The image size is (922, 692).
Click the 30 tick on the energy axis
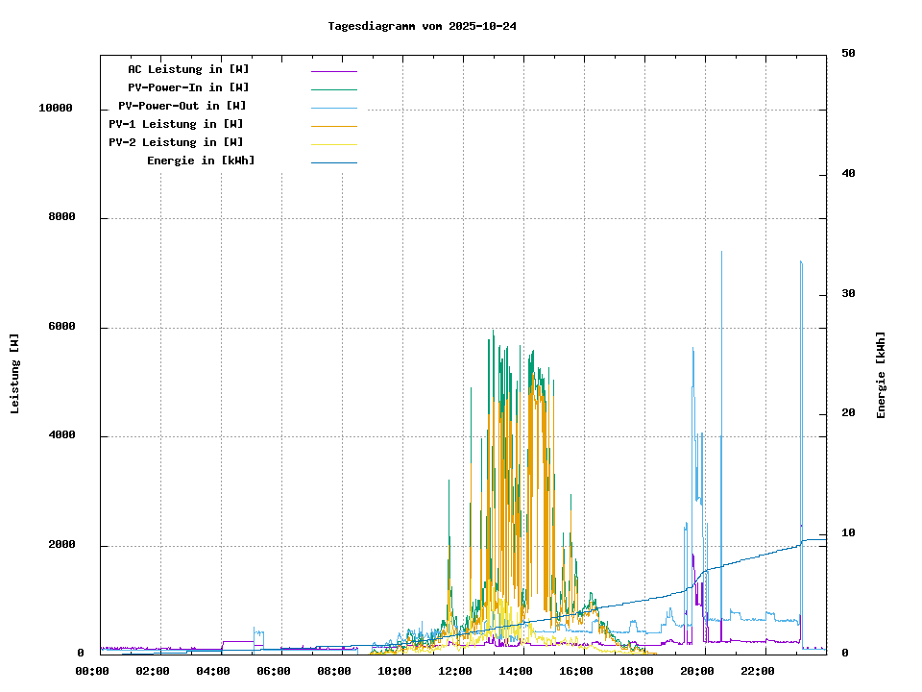848,294
